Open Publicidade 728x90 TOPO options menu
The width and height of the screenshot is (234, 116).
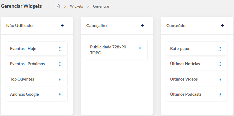pos(140,47)
